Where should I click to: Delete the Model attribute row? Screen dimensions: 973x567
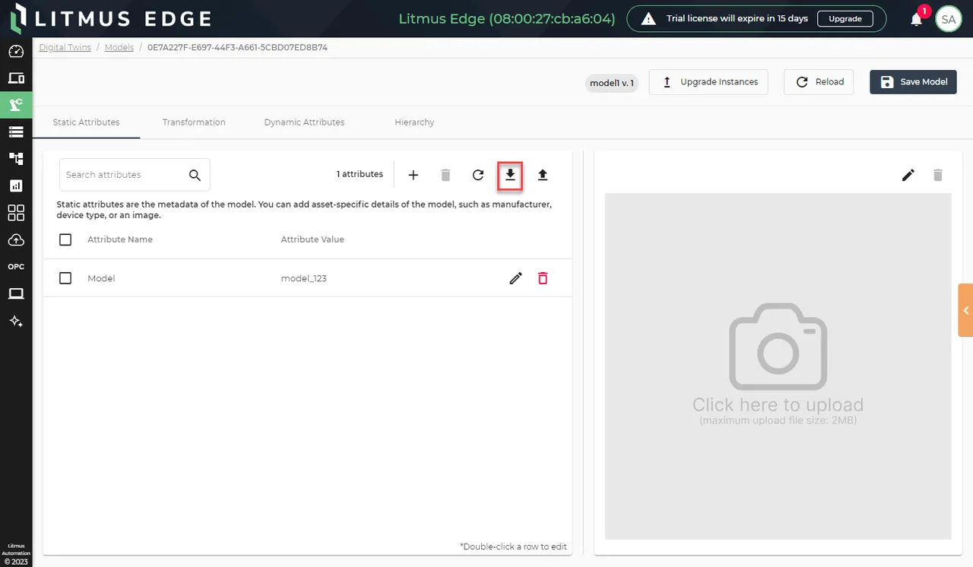click(x=543, y=277)
